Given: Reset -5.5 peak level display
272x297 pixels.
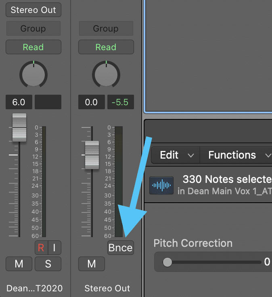Looking at the screenshot, I should coord(121,102).
